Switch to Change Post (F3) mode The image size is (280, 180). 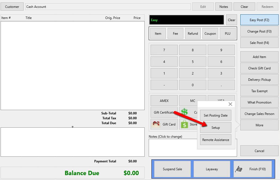click(259, 31)
